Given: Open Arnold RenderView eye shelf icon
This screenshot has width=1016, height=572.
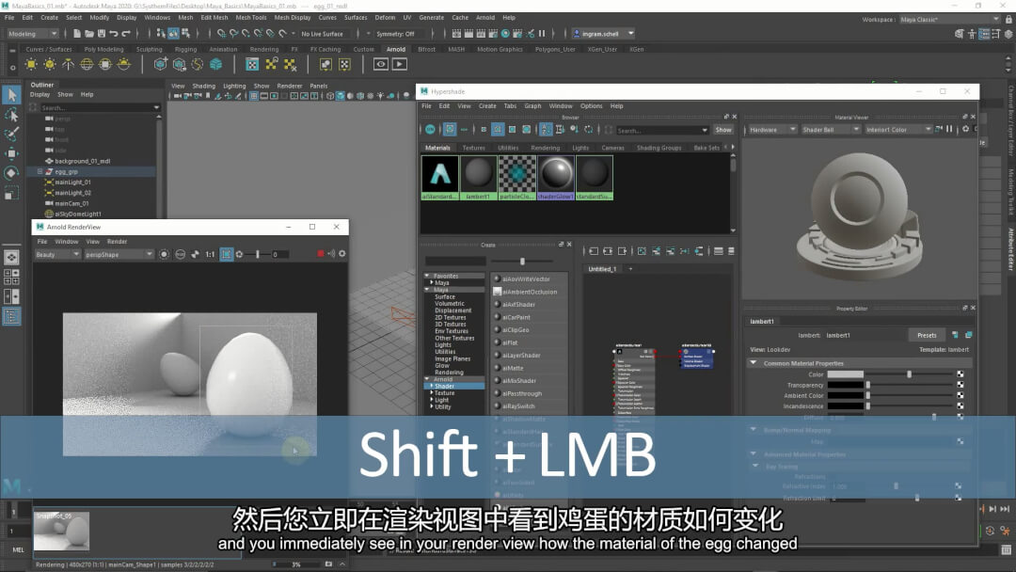Looking at the screenshot, I should 380,64.
